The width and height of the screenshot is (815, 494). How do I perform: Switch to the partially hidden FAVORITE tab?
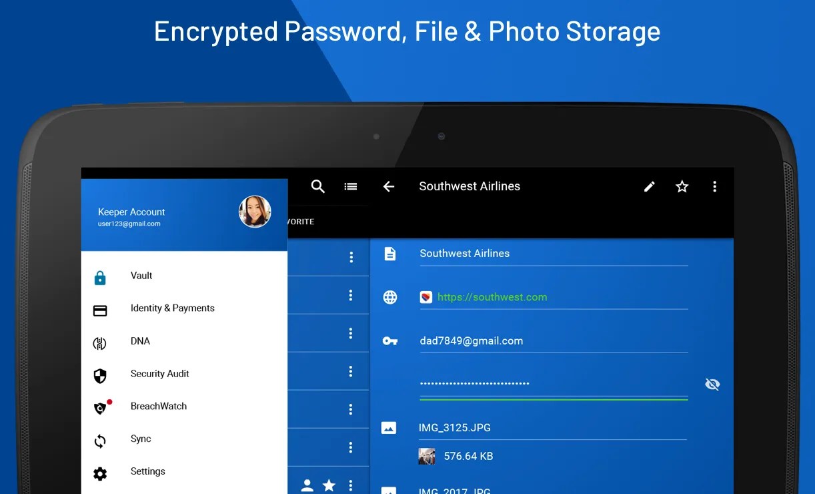point(301,222)
